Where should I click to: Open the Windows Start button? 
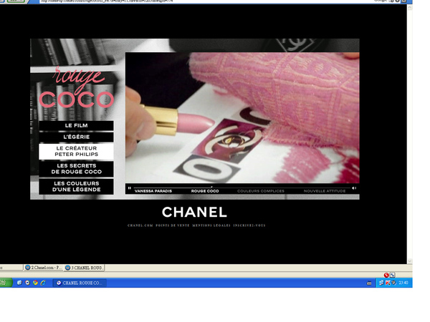coord(6,283)
